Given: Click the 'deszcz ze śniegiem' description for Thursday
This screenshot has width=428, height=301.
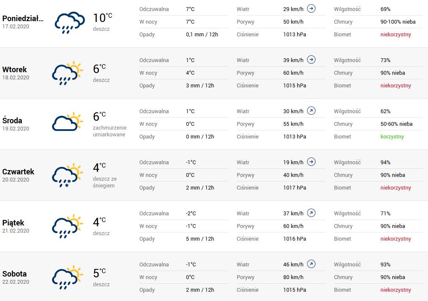Looking at the screenshot, I should click(105, 182).
